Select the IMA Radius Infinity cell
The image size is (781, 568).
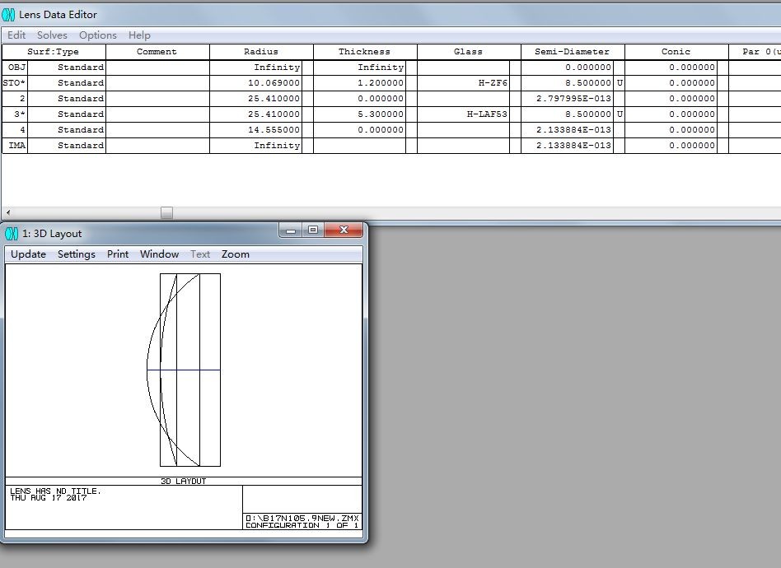tap(256, 146)
